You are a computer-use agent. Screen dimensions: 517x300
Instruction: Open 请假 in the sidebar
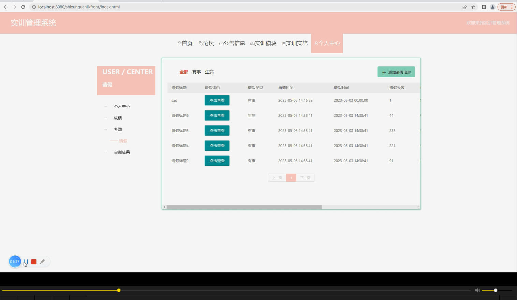click(x=123, y=141)
